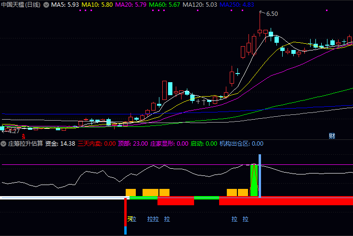
Task: Open dropdown arrow next to 中国天楹 title
Action: [x=46, y=5]
